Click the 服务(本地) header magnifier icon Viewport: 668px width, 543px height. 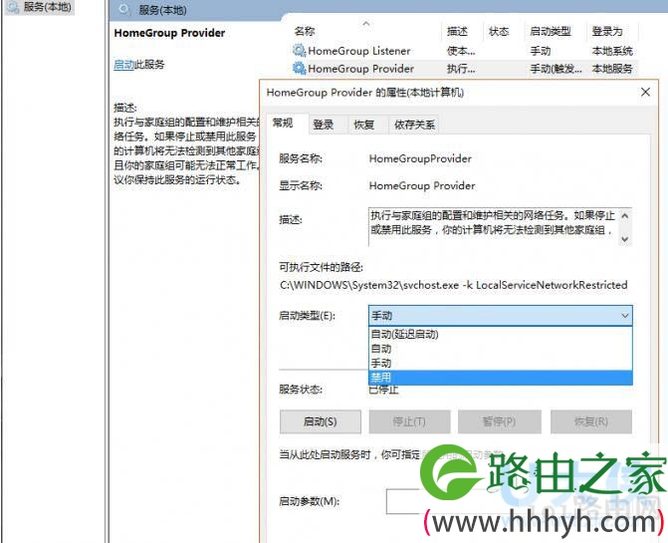[x=123, y=9]
